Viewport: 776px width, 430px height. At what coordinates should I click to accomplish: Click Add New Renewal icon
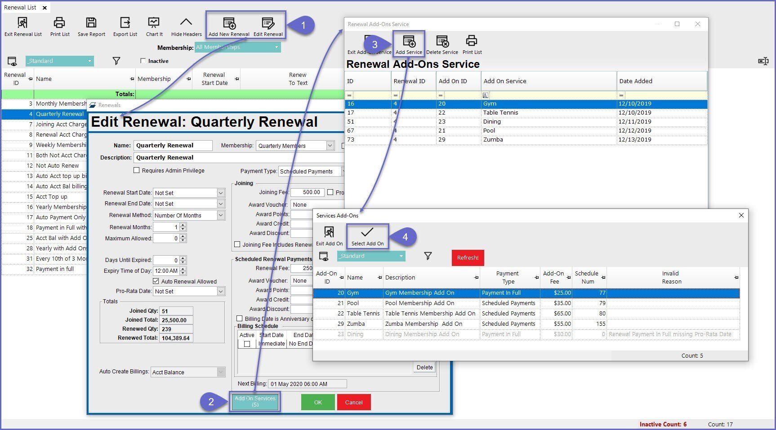[229, 23]
